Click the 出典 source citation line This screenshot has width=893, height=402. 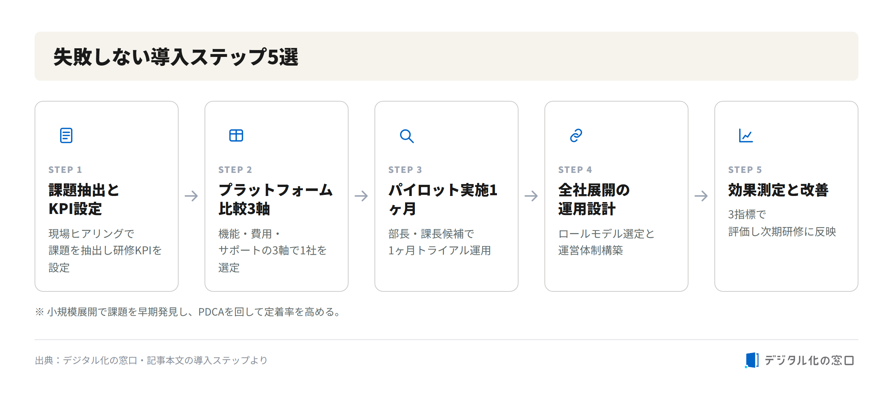[x=151, y=360]
